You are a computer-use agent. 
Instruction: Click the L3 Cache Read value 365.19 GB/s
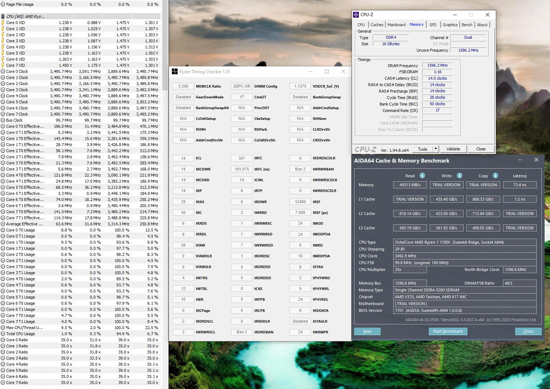pos(410,228)
